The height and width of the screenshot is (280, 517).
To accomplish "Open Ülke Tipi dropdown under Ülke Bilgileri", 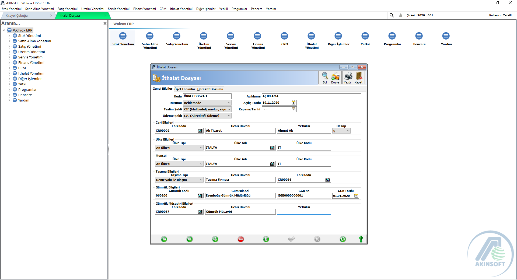I will pyautogui.click(x=179, y=148).
